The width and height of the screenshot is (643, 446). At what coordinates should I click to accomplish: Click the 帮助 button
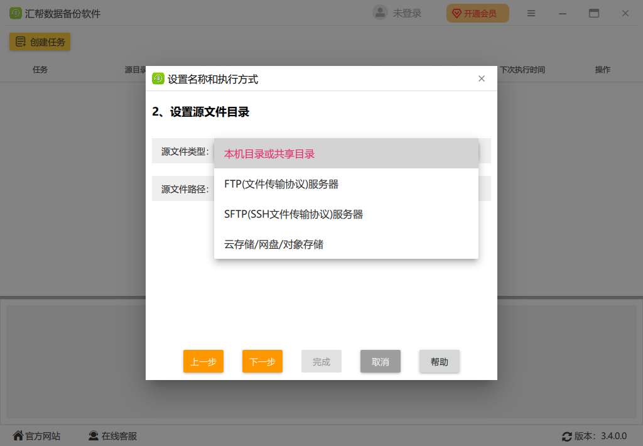click(439, 361)
